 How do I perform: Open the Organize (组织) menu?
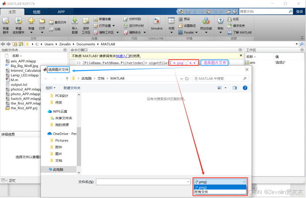tap(50, 88)
